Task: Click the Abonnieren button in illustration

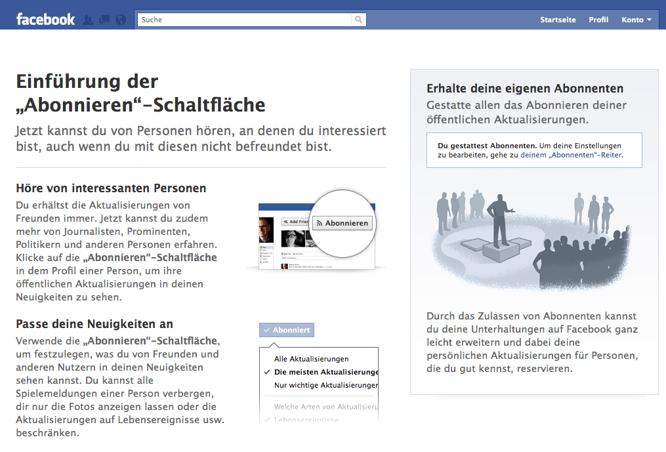Action: click(x=343, y=223)
